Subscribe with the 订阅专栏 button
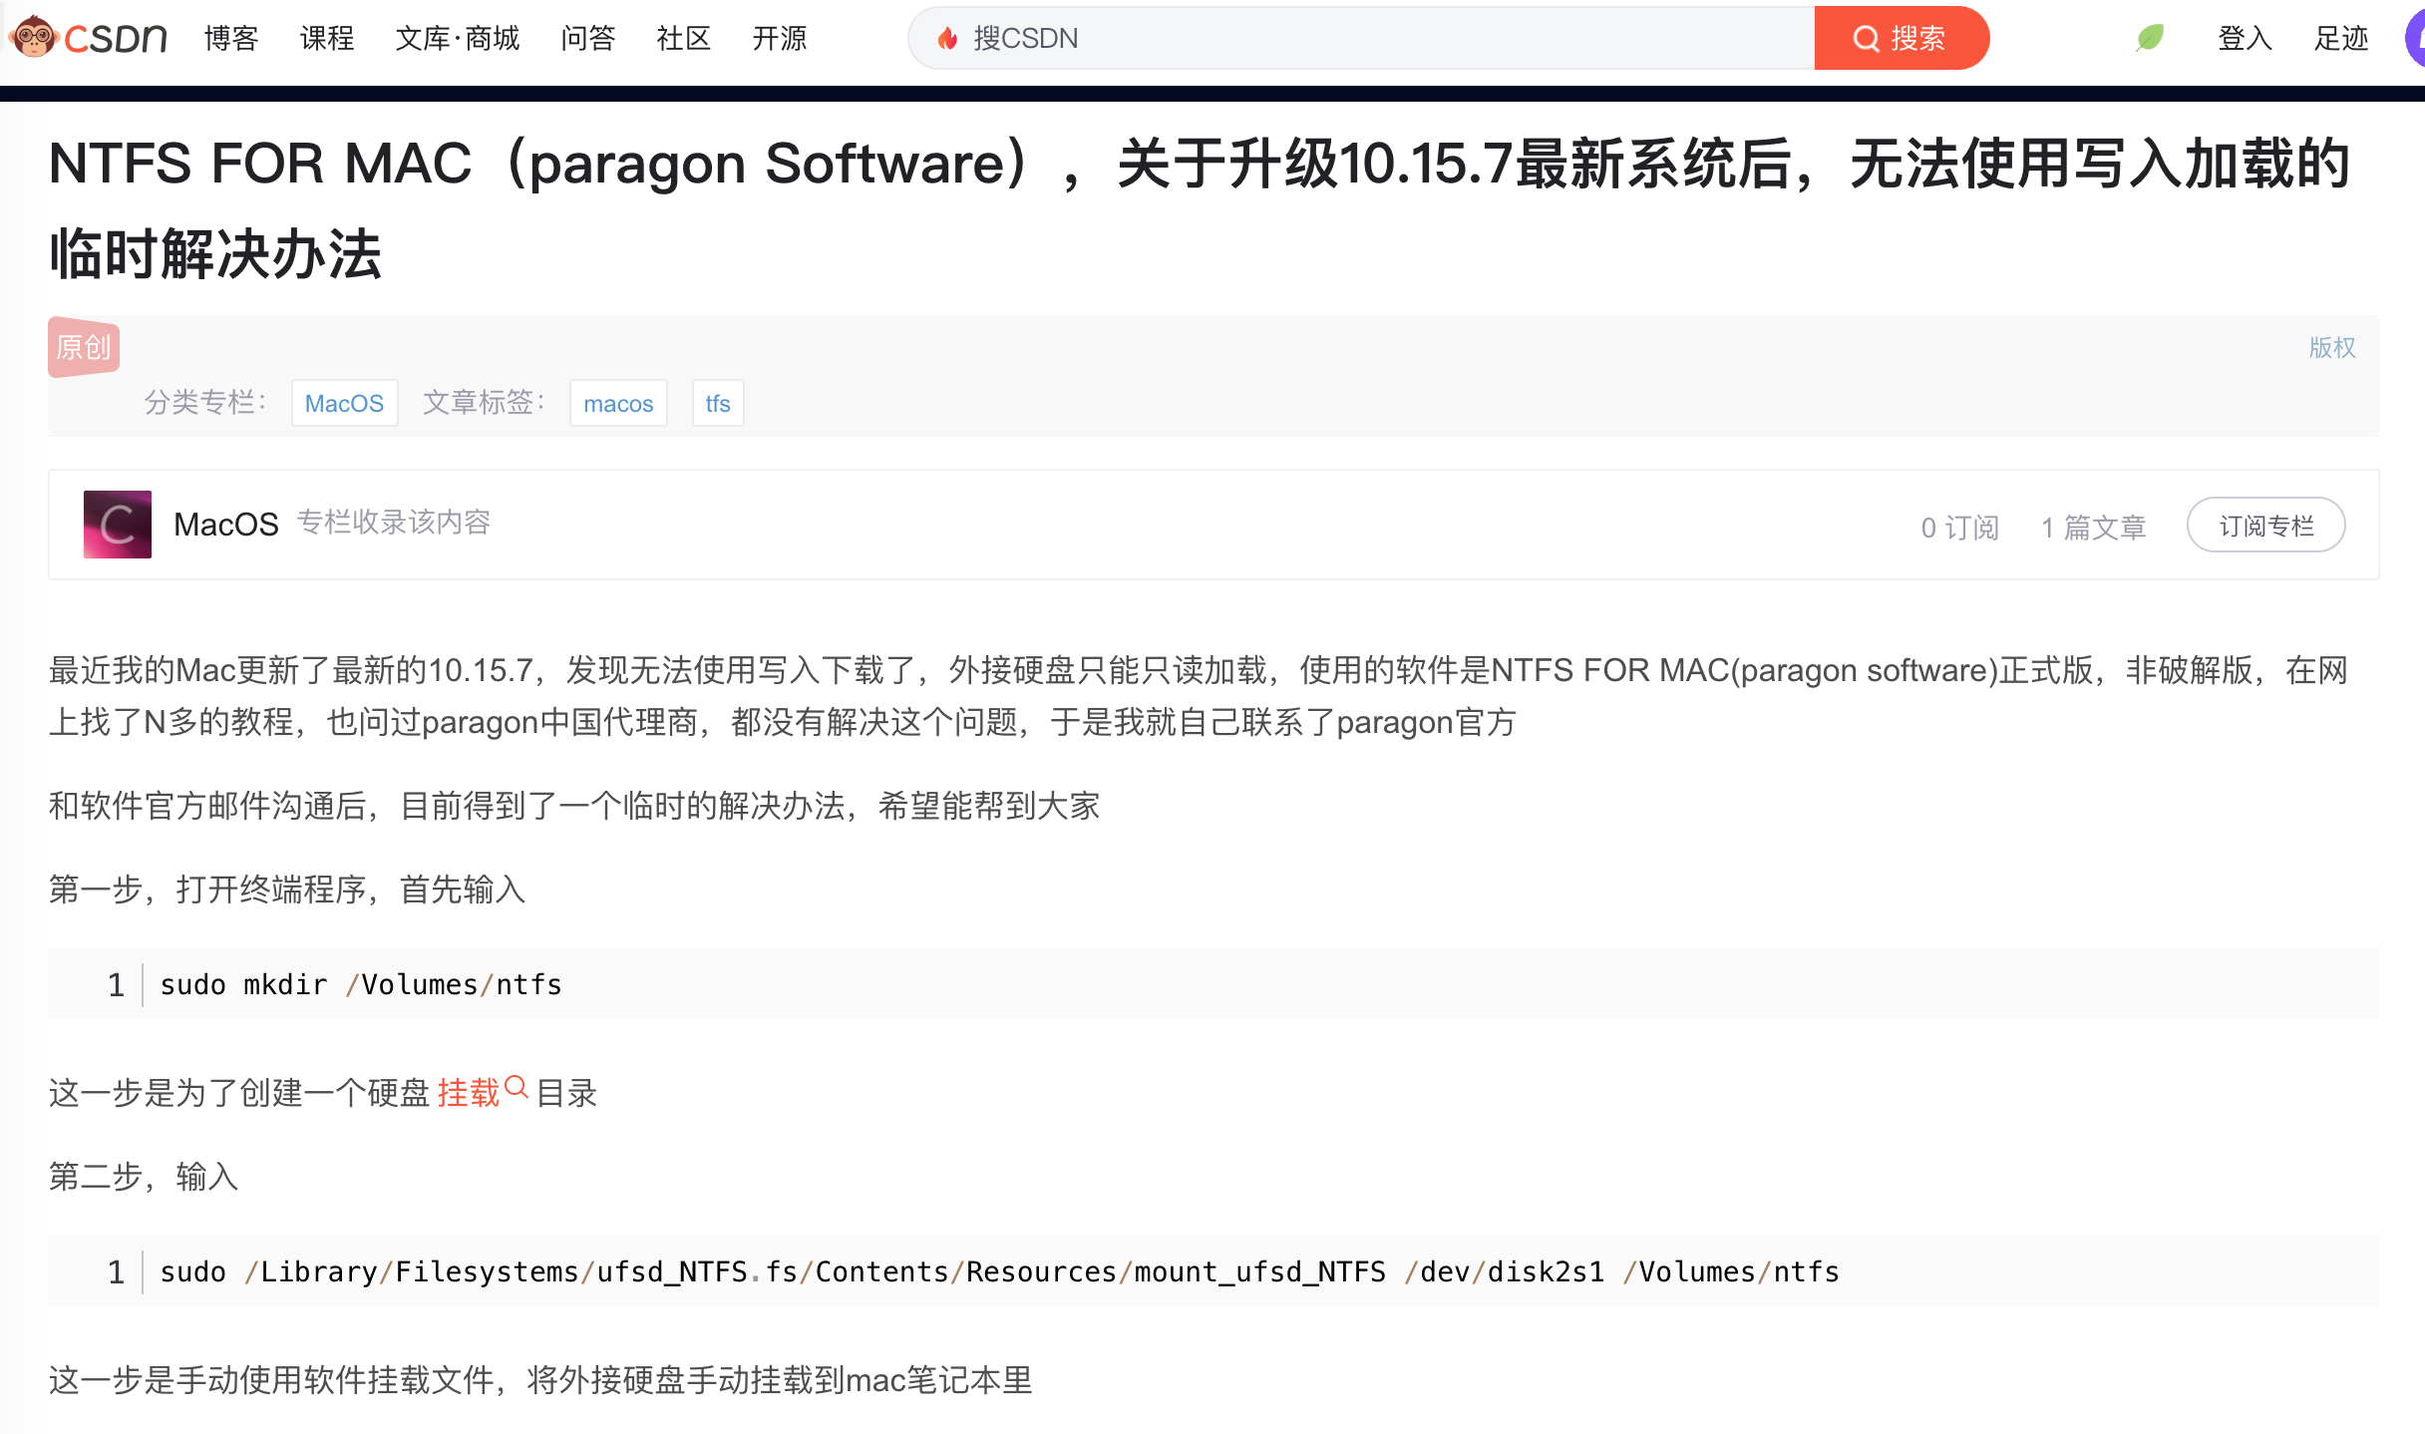The width and height of the screenshot is (2425, 1434). click(x=2265, y=526)
